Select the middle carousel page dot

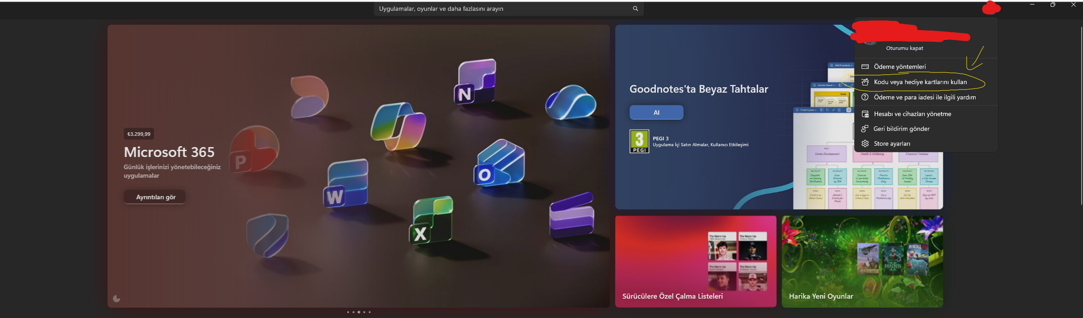pyautogui.click(x=358, y=312)
